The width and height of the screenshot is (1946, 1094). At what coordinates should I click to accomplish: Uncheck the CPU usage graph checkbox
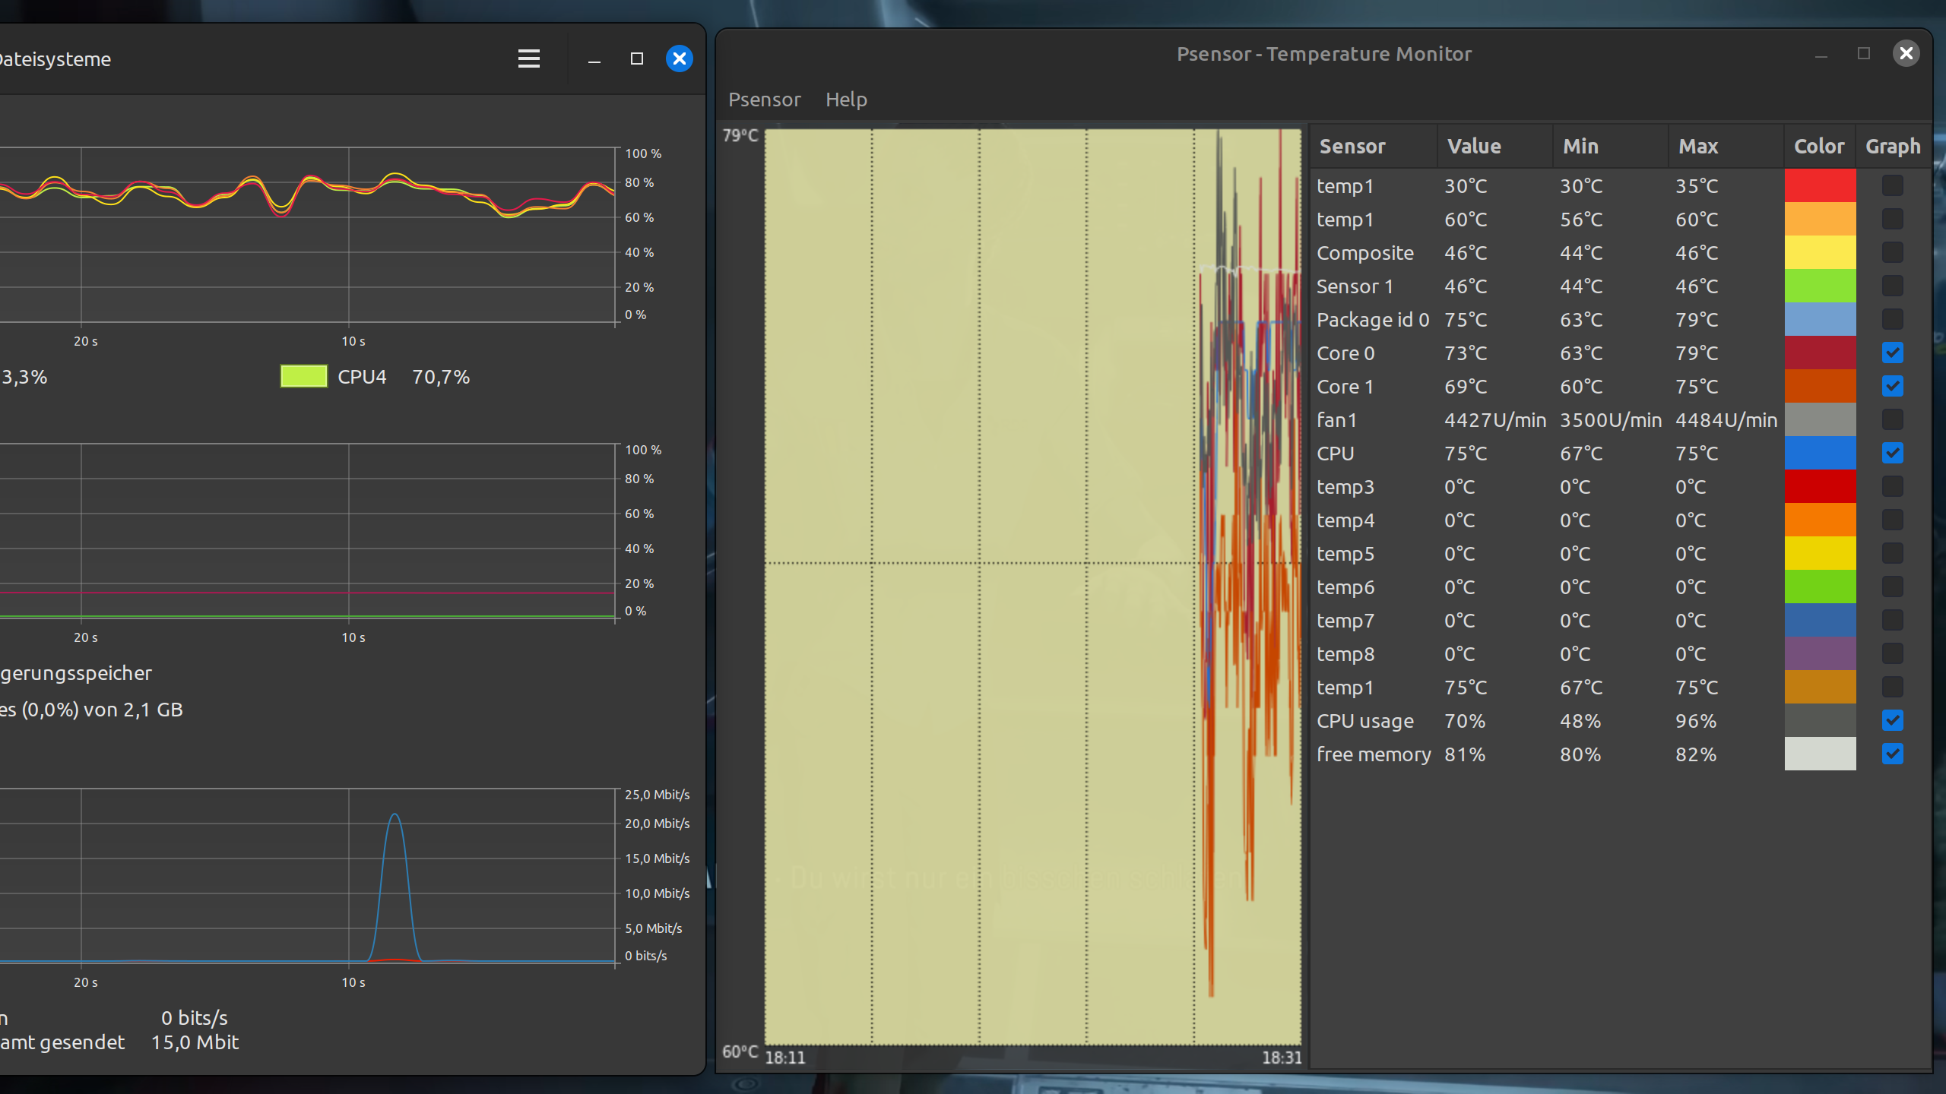[x=1892, y=720]
